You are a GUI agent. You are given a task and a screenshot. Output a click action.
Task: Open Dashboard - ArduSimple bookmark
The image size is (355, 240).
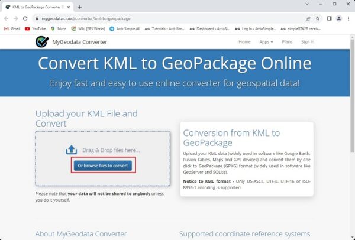[x=210, y=29]
